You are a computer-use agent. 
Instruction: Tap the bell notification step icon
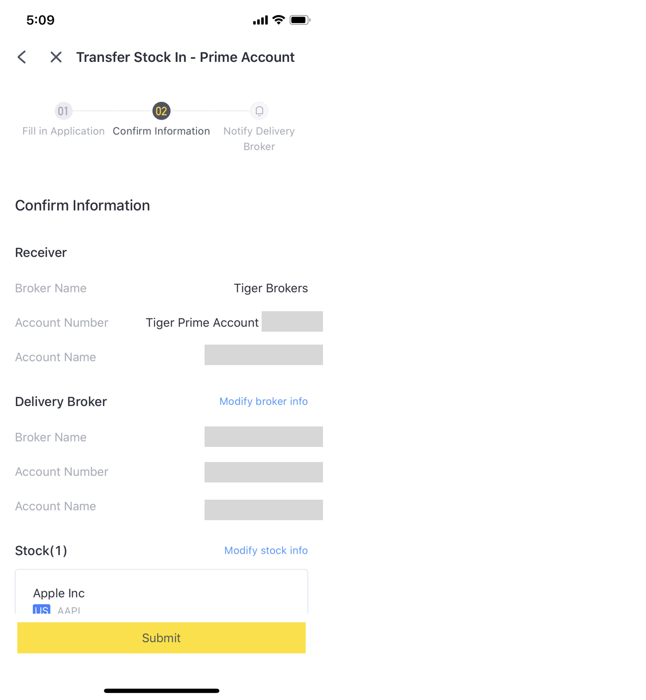259,111
